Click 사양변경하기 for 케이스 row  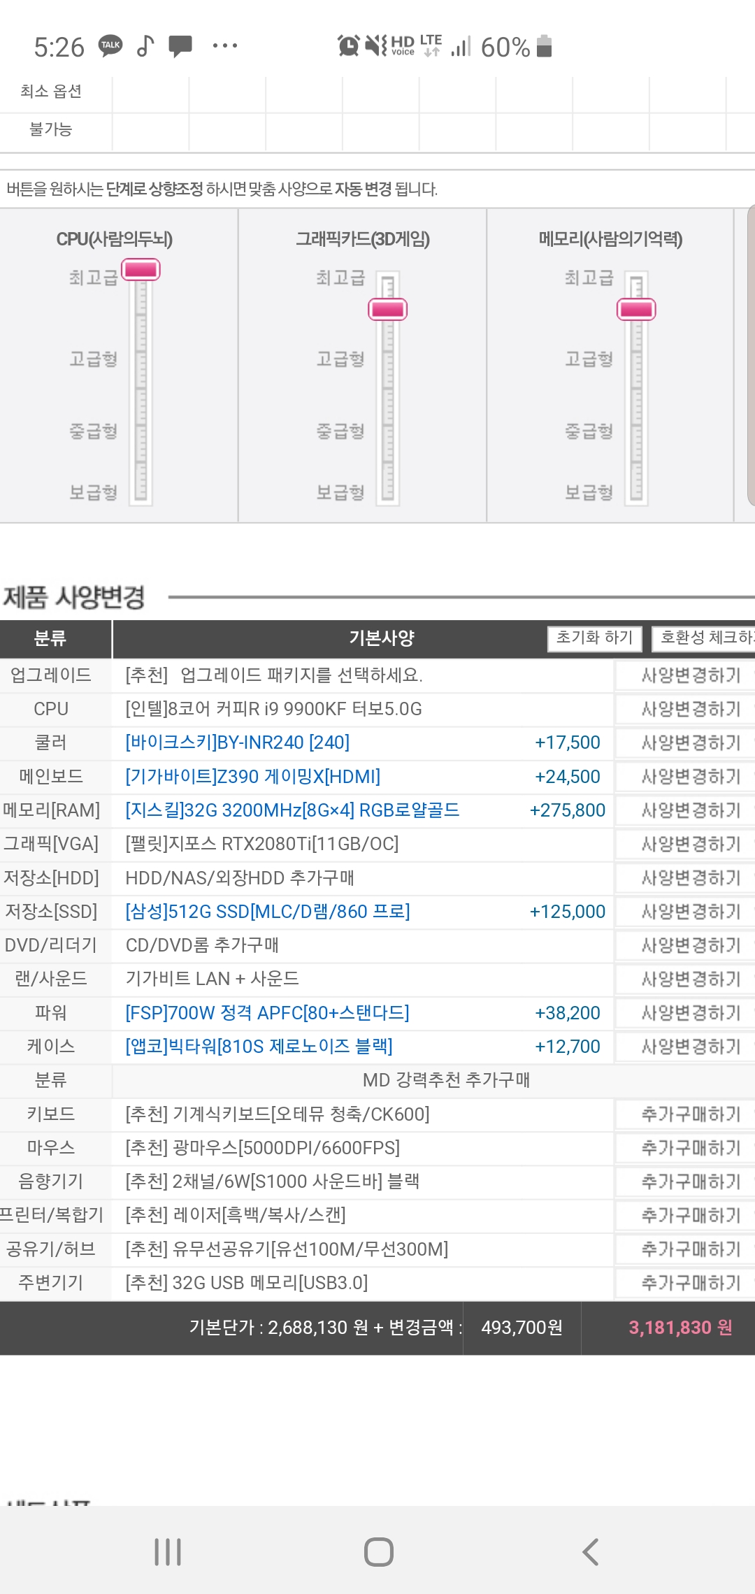point(685,1047)
